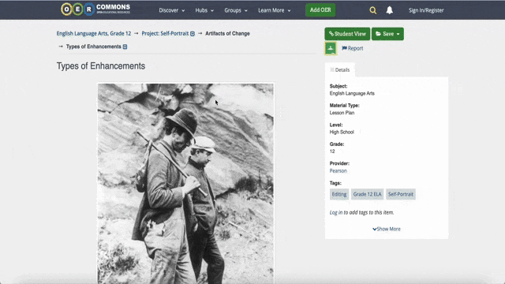Open search using magnifying glass icon
The width and height of the screenshot is (505, 284).
tap(373, 10)
